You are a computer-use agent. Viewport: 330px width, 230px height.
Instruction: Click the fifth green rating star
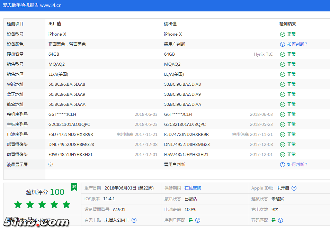click(x=66, y=205)
